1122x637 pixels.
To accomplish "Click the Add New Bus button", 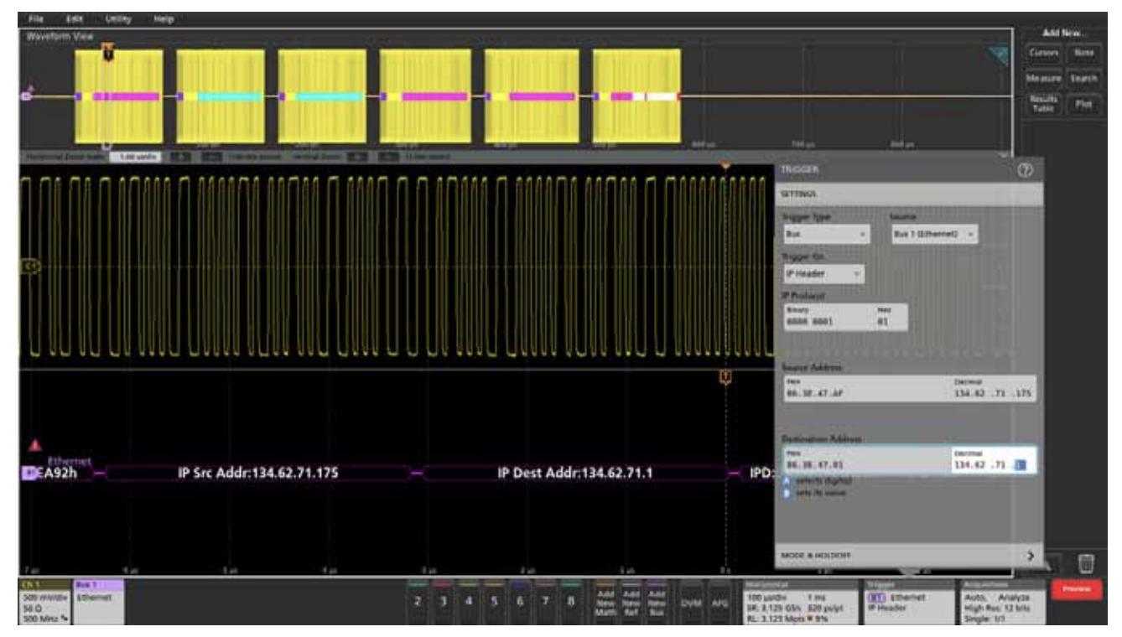I will [x=655, y=600].
